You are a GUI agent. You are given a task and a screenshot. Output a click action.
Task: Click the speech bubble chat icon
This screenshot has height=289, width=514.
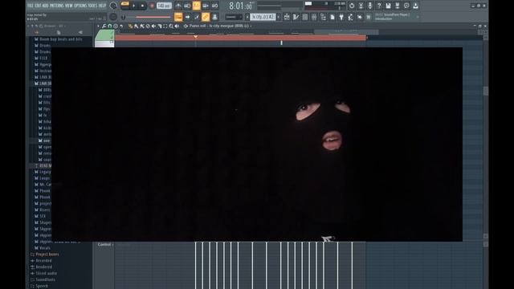(x=406, y=6)
